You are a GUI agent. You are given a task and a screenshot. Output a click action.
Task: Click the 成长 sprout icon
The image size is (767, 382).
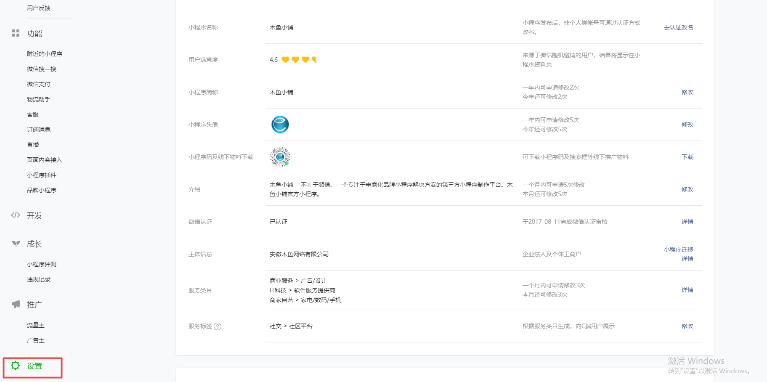(16, 244)
